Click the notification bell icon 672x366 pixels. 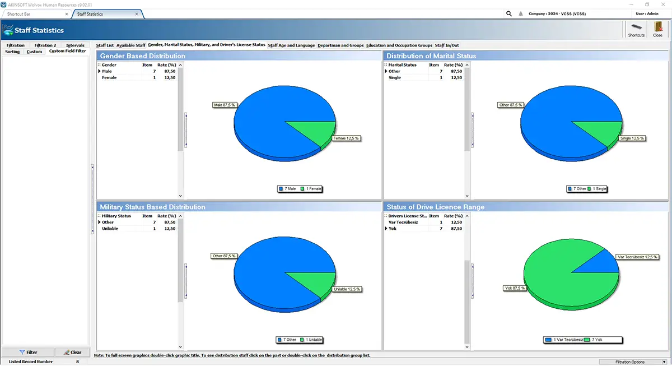click(520, 13)
